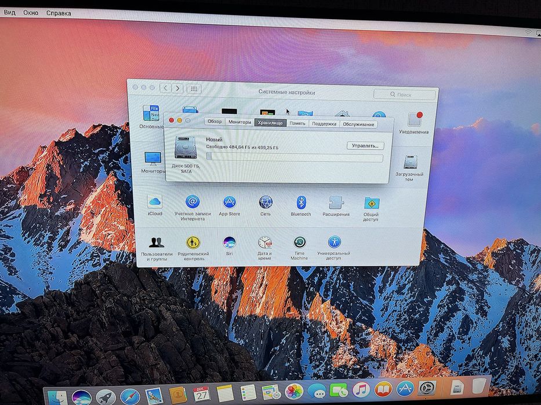Open Messages in the Dock
The image size is (541, 405).
(x=317, y=391)
